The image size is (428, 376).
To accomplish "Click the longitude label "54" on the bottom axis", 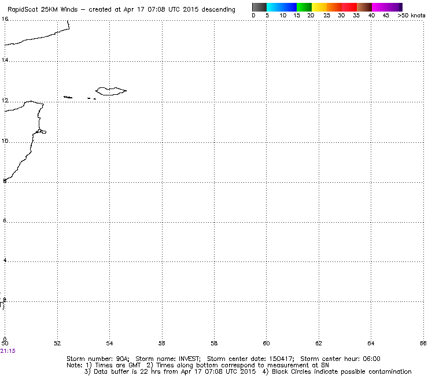I will click(109, 343).
